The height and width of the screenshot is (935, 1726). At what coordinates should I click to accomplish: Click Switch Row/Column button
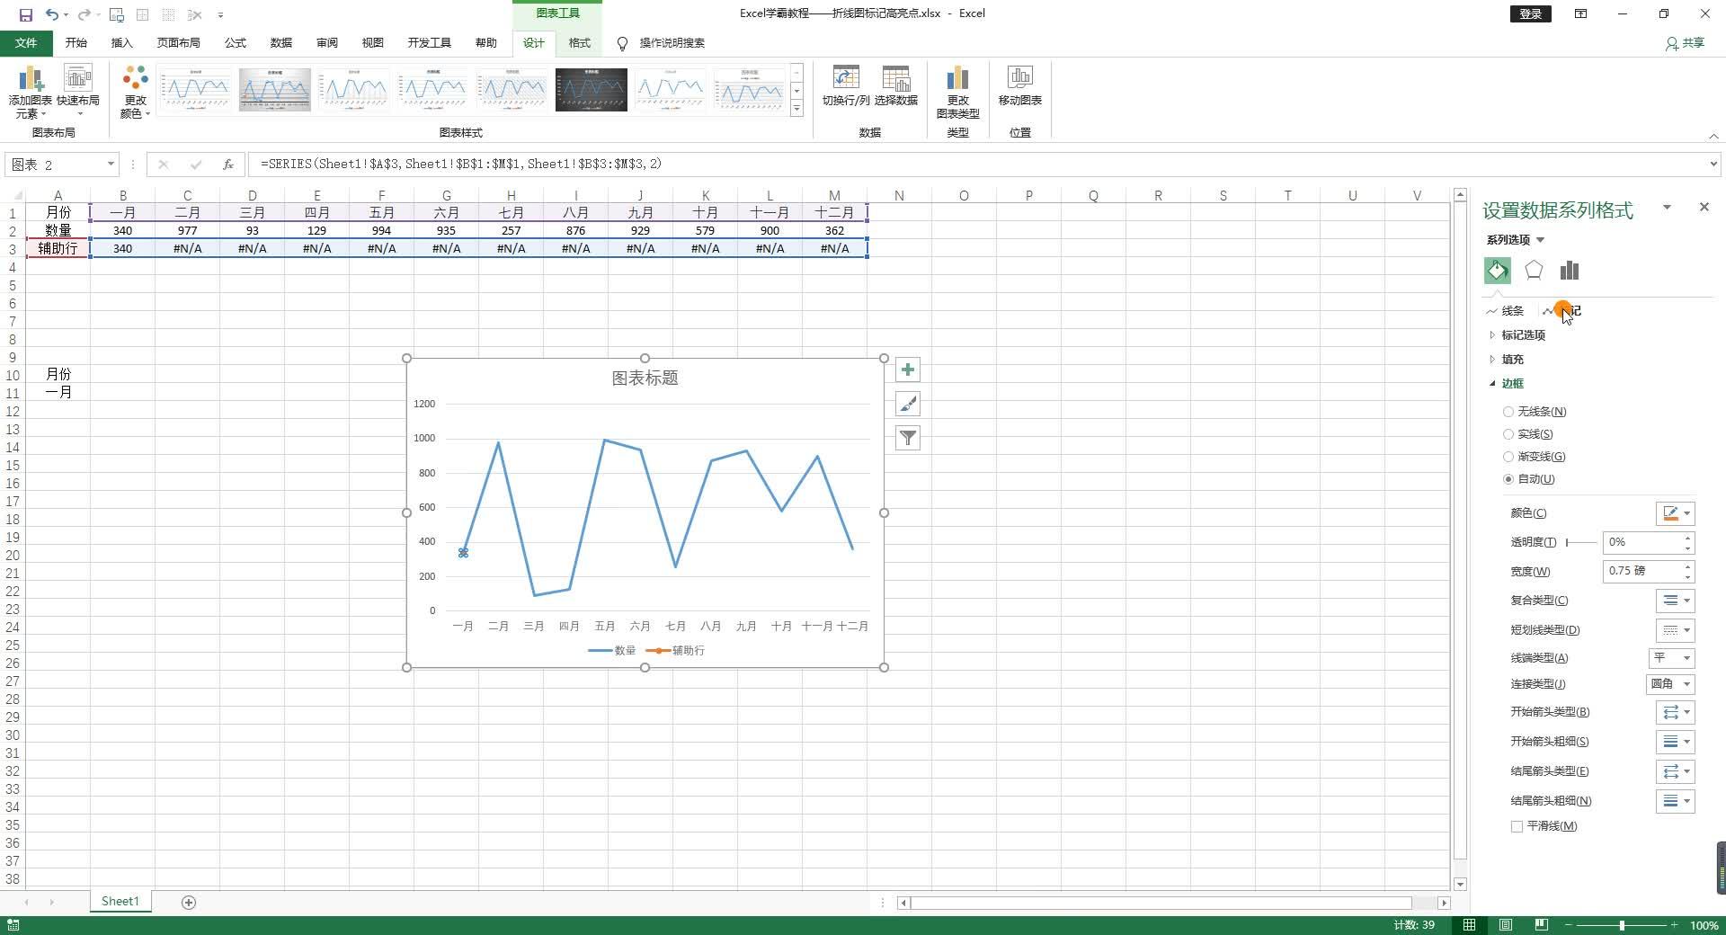(x=846, y=86)
